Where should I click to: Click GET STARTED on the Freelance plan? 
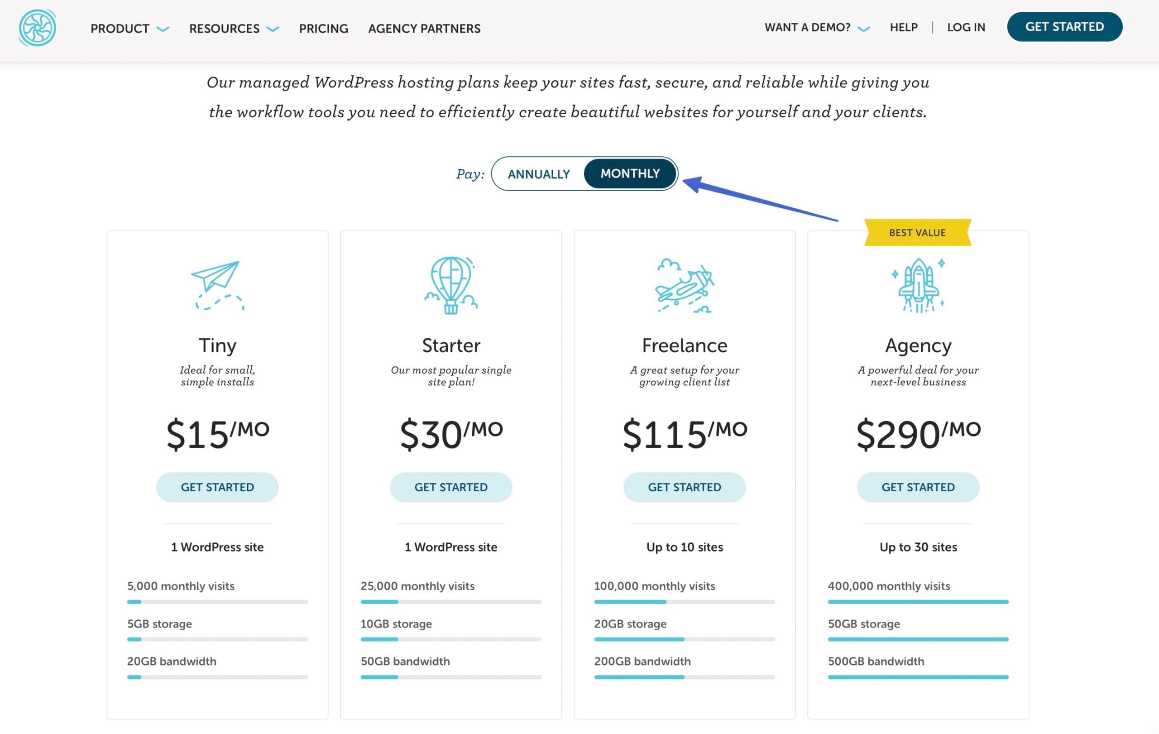coord(684,487)
